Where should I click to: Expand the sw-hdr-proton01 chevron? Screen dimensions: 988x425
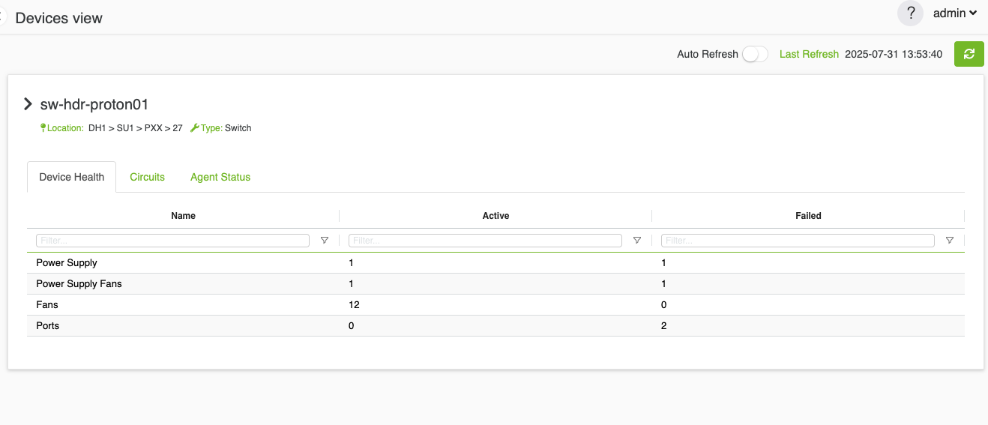pyautogui.click(x=28, y=104)
